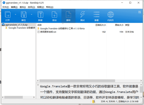This screenshot has height=105, width=144.
Task: Minimize the Bandizip window
Action: click(x=122, y=3)
